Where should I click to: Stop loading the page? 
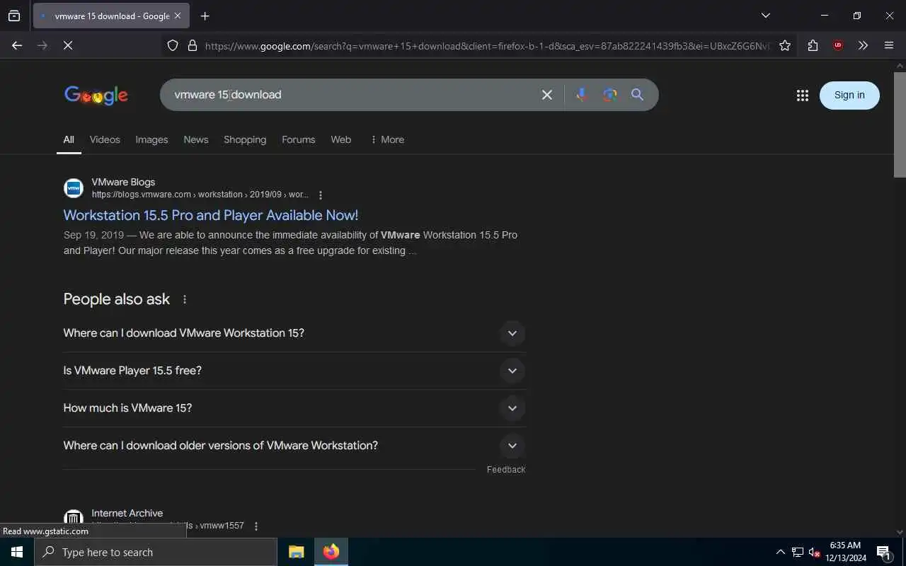pos(68,45)
